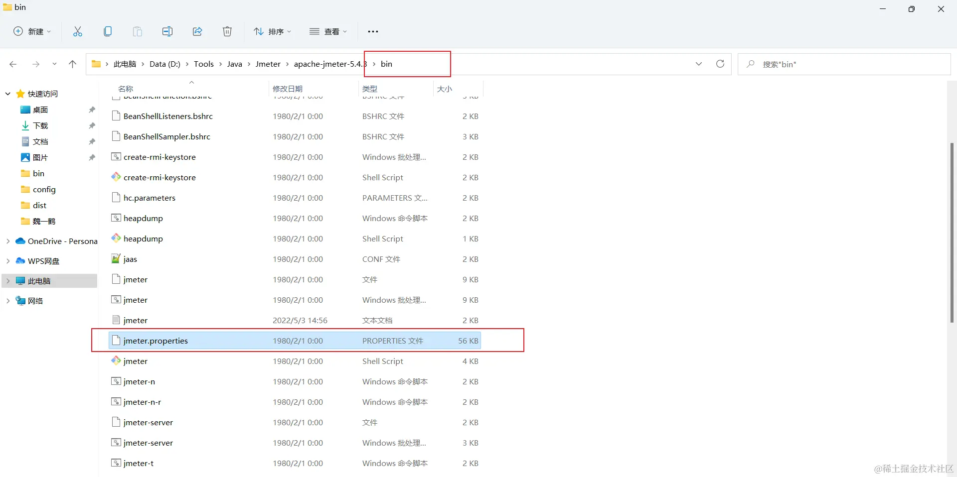957x477 pixels.
Task: Select the jmeter-server 文件 type file
Action: point(295,422)
